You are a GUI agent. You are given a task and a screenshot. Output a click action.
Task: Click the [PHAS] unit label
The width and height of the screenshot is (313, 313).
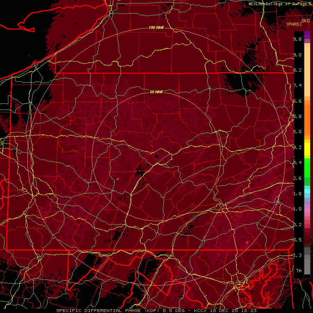pyautogui.click(x=294, y=24)
